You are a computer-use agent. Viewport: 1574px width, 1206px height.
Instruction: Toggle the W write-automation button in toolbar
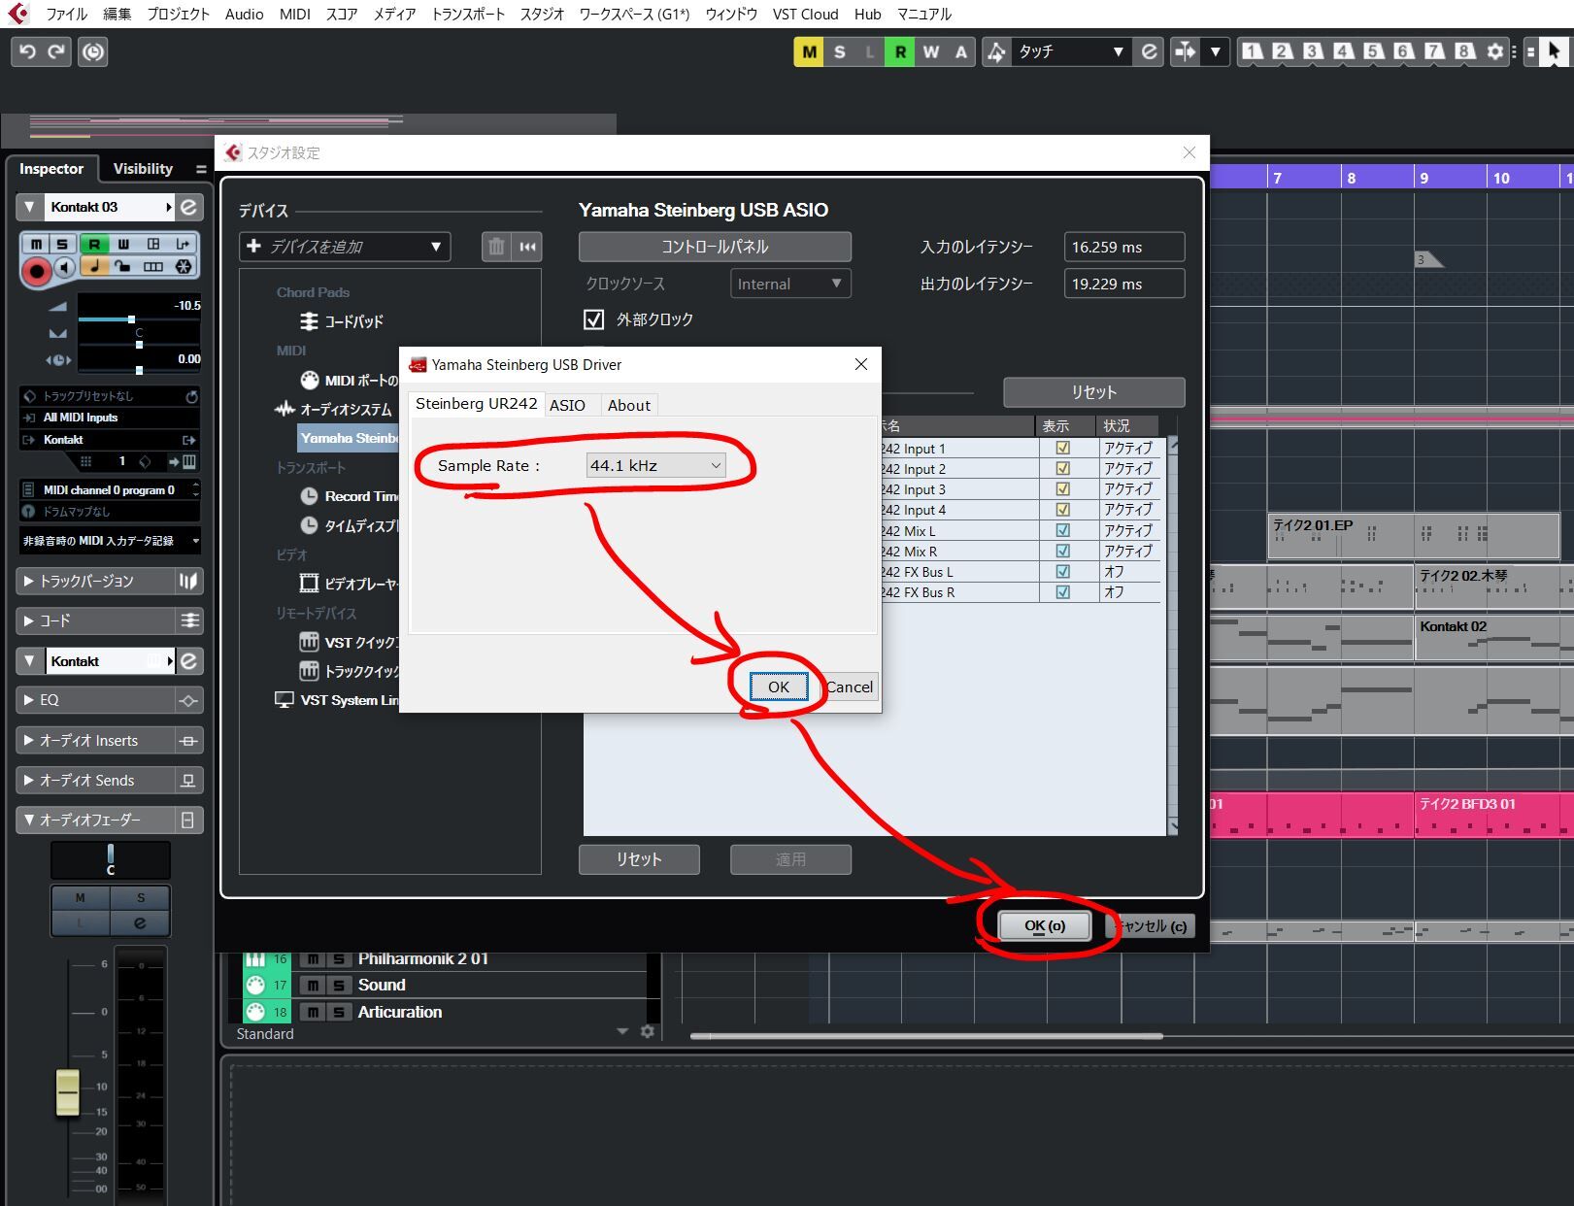tap(931, 52)
